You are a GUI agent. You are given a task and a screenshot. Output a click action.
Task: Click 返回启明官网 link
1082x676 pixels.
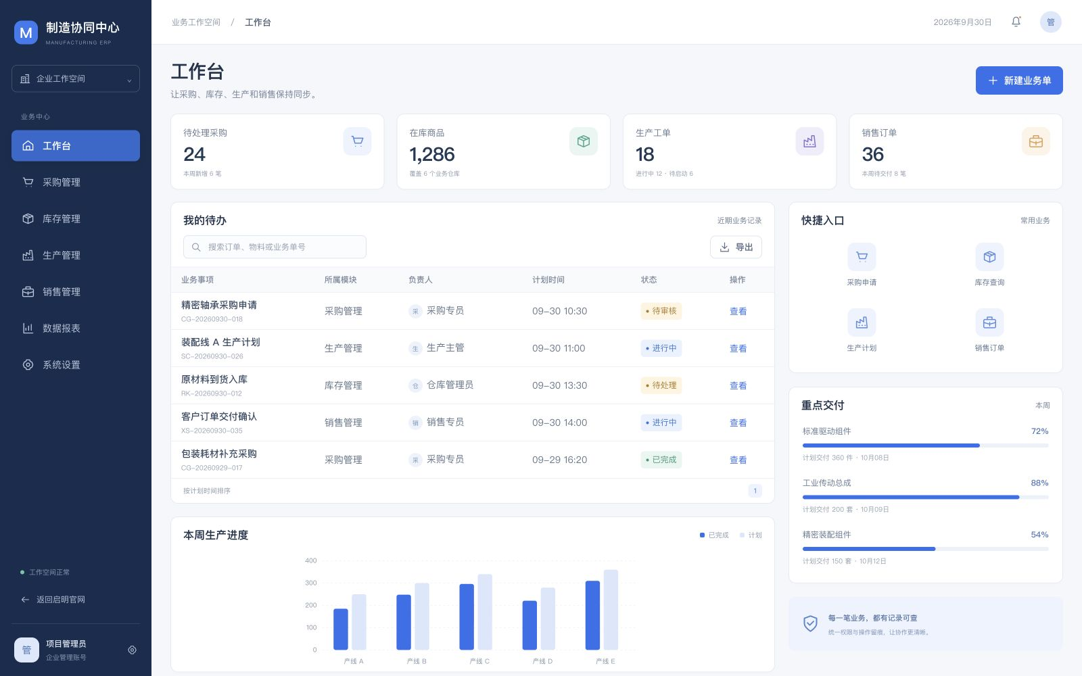click(53, 600)
